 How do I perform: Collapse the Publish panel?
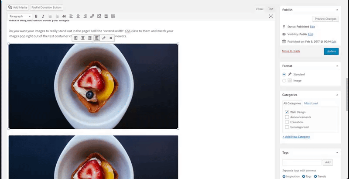pos(337,10)
